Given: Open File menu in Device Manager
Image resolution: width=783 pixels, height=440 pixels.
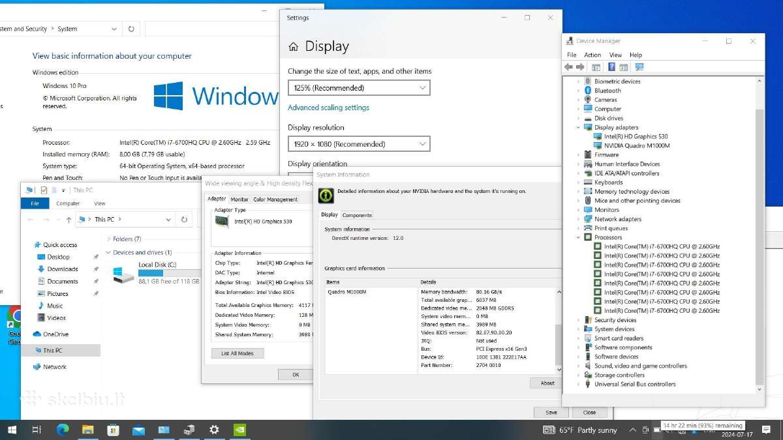Looking at the screenshot, I should click(x=572, y=55).
